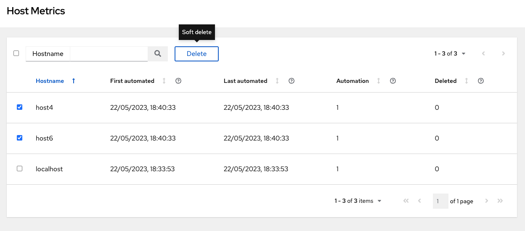Focus the hostname search text field
Image resolution: width=525 pixels, height=231 pixels.
[x=109, y=54]
